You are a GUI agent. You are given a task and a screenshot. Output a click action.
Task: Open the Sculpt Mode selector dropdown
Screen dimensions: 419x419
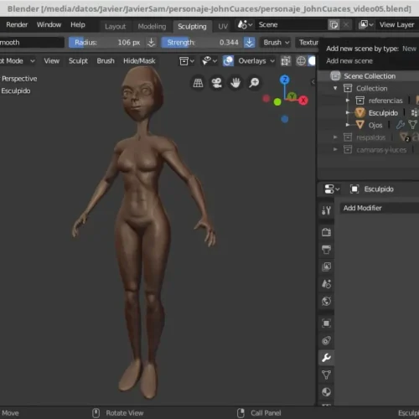18,61
